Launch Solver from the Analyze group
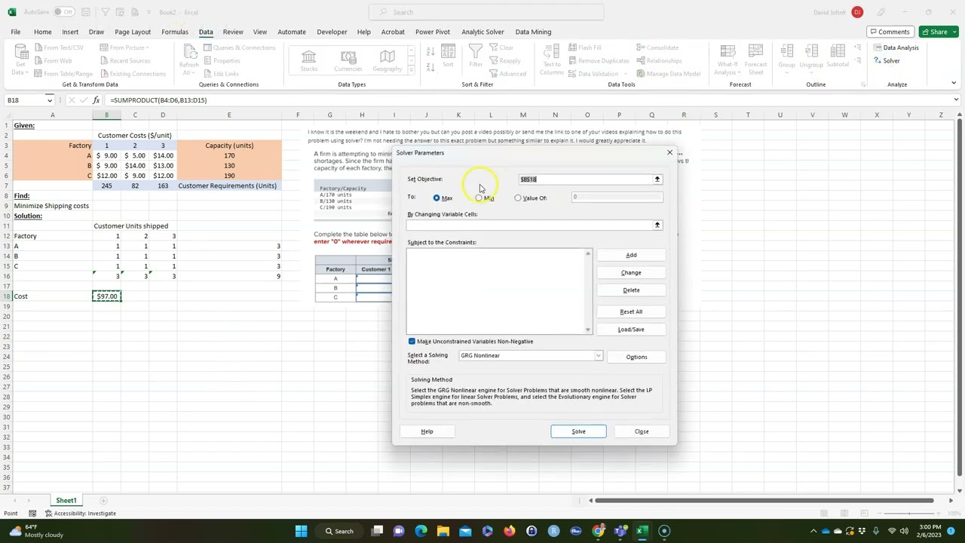Screen dimensions: 965x543 (887, 60)
